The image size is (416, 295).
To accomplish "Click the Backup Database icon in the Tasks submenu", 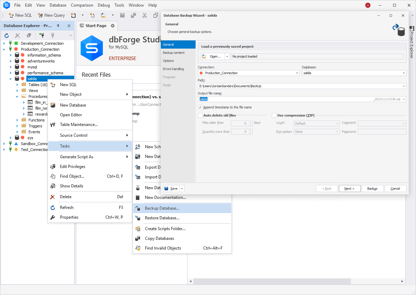I will [138, 208].
